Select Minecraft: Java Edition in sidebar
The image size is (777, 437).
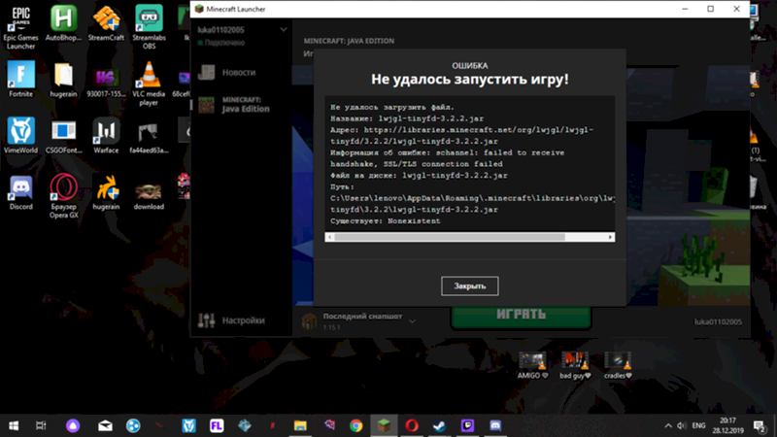pyautogui.click(x=238, y=104)
